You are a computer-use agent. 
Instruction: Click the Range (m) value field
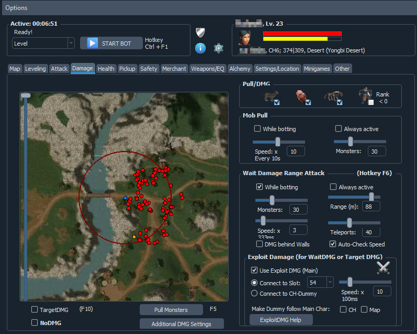click(x=371, y=207)
